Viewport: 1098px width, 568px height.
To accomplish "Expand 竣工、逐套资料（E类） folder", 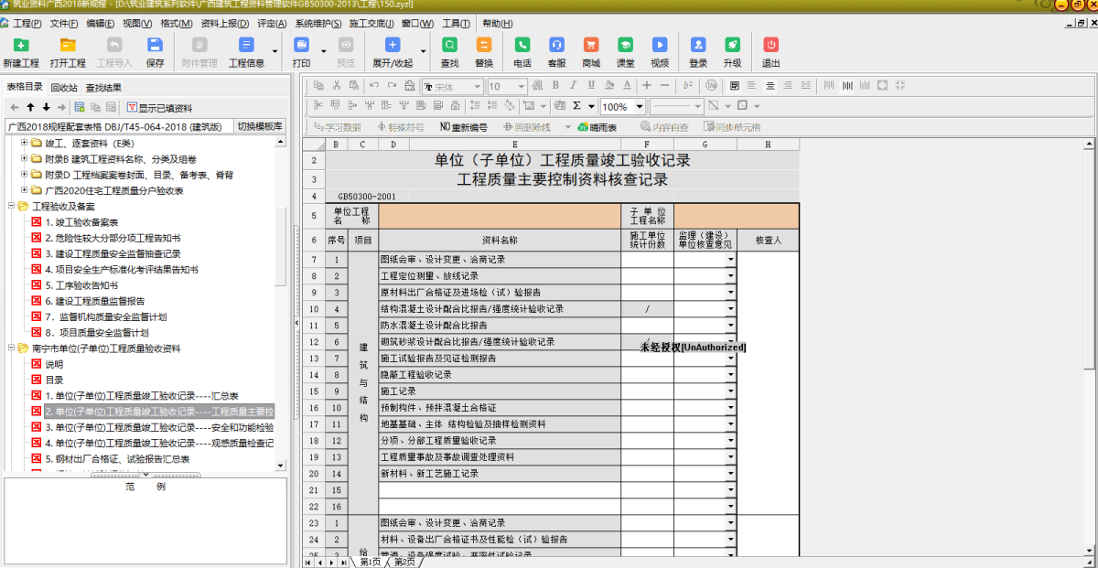I will 24,144.
